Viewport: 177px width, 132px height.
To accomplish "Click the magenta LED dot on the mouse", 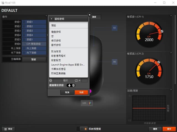I will pyautogui.click(x=90, y=91).
